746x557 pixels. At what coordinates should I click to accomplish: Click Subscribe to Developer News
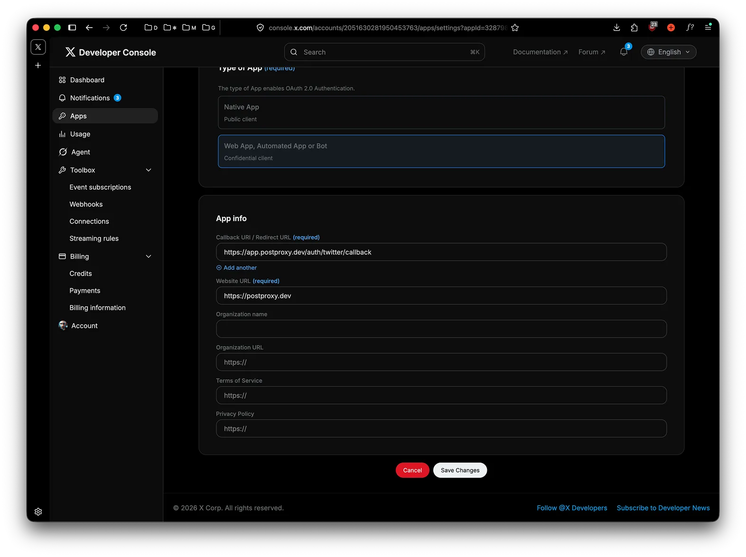click(x=663, y=508)
